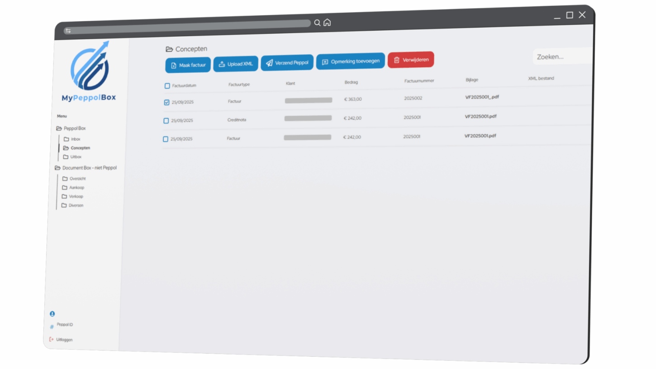The width and height of the screenshot is (656, 369).
Task: Click the site settings icon in address bar
Action: pyautogui.click(x=68, y=31)
